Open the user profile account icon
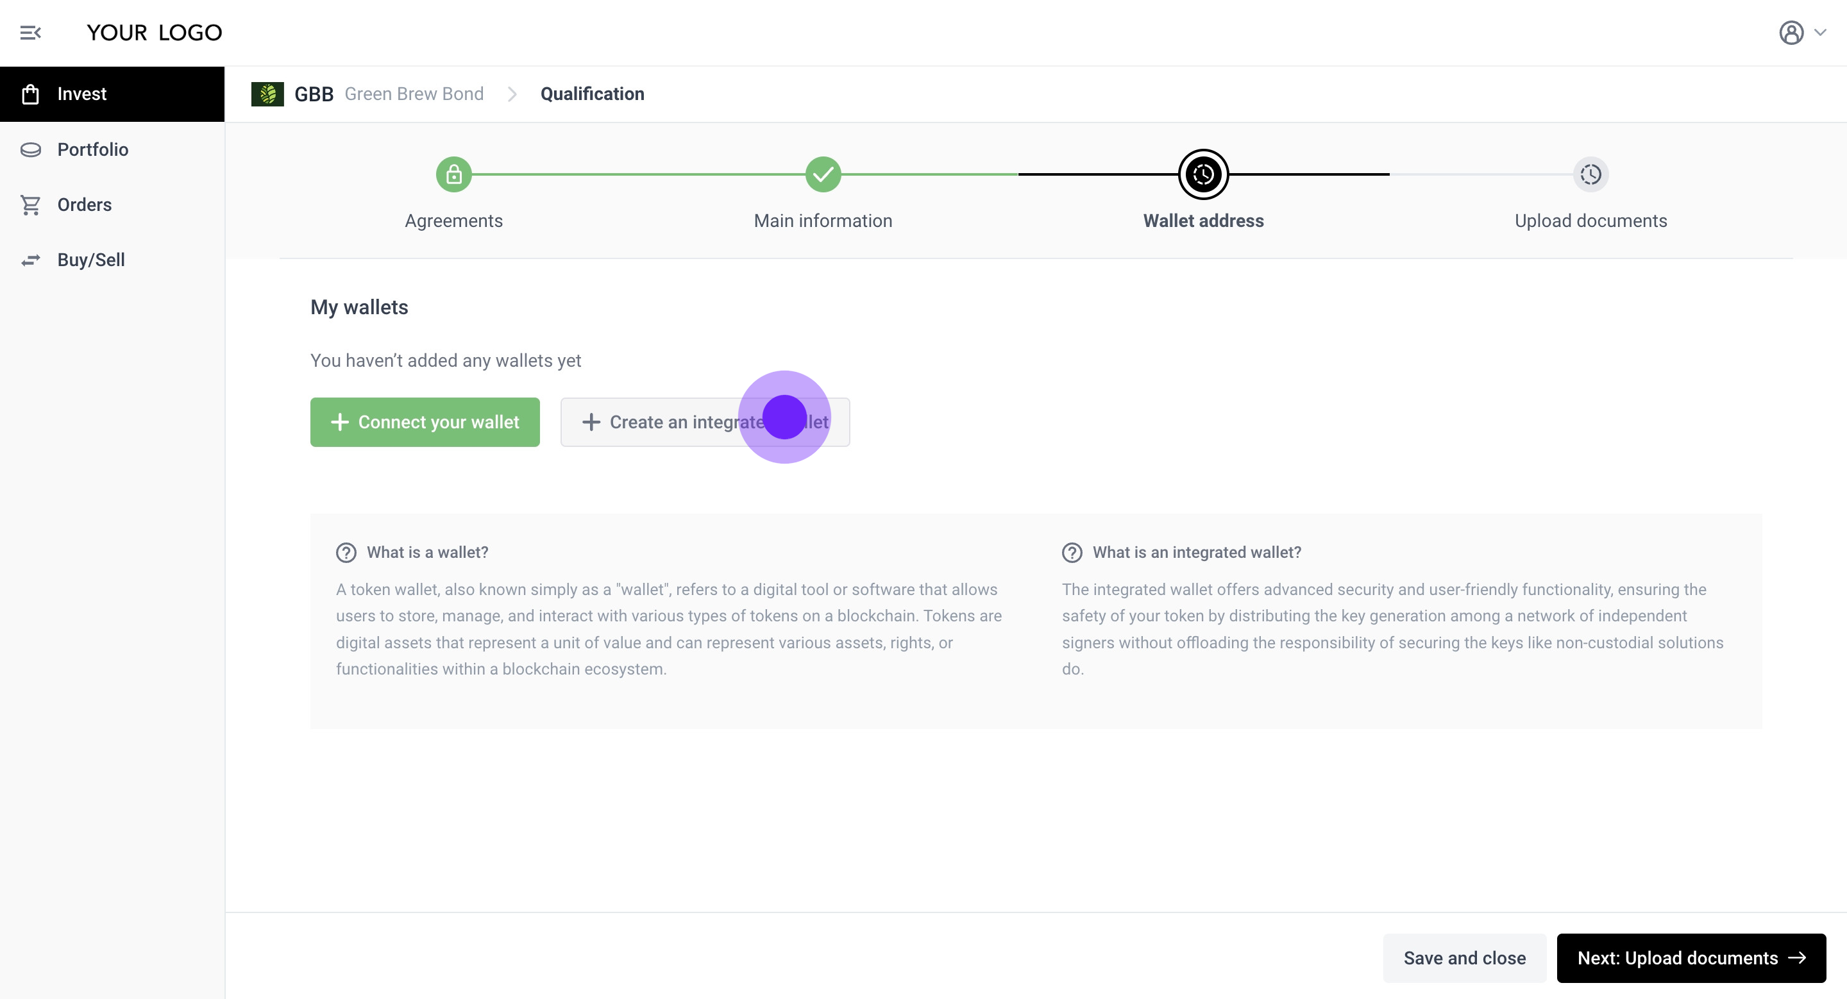This screenshot has height=999, width=1847. [x=1791, y=32]
